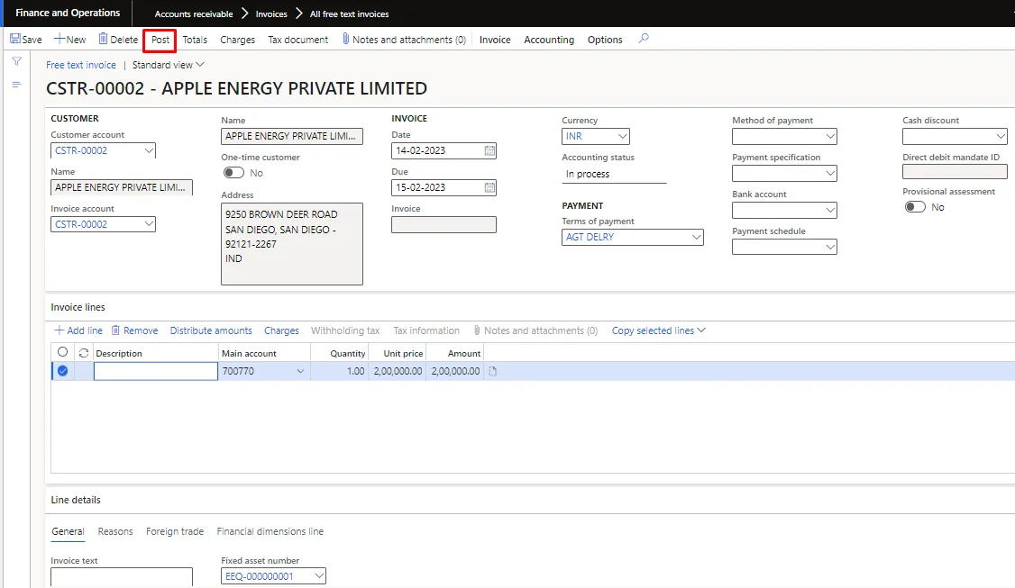
Task: Select all rows with header radio circle
Action: tap(62, 352)
